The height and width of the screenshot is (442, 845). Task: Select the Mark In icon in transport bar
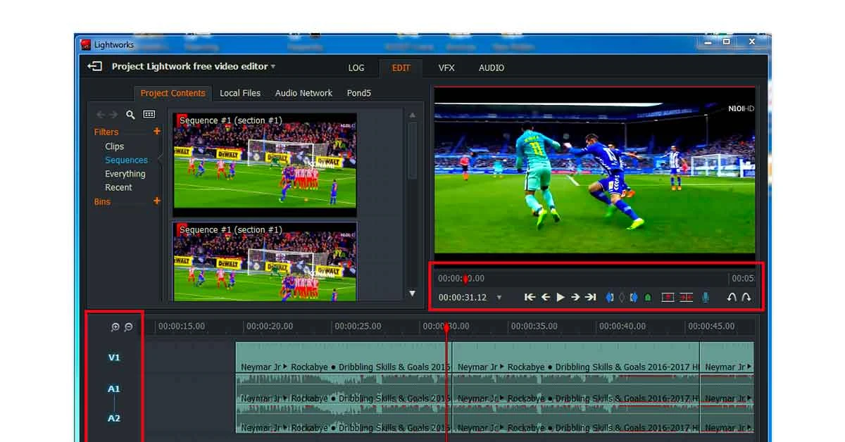tap(610, 297)
